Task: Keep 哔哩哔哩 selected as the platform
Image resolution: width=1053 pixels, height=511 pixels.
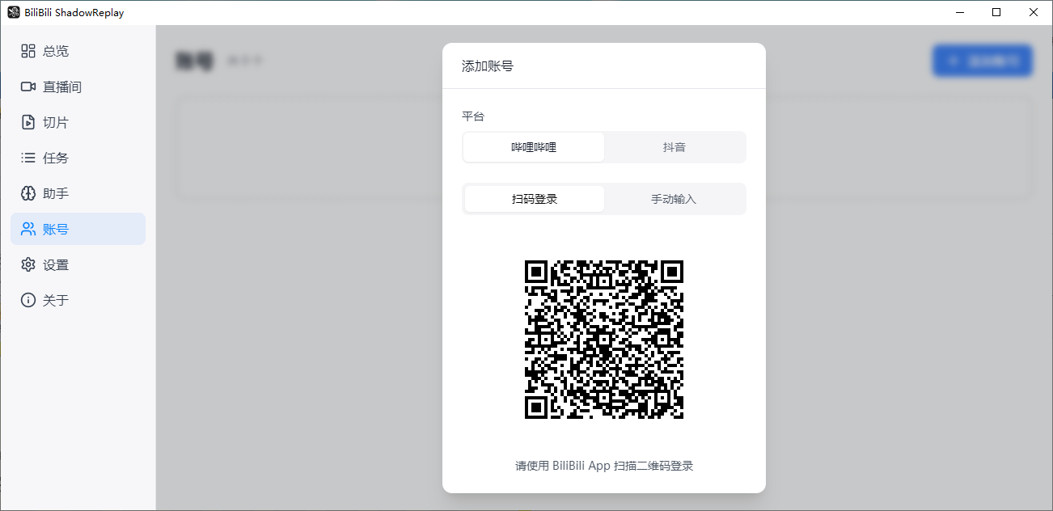Action: point(533,147)
